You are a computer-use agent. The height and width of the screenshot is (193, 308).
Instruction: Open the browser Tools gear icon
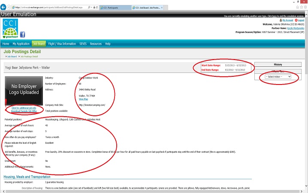(305, 7)
